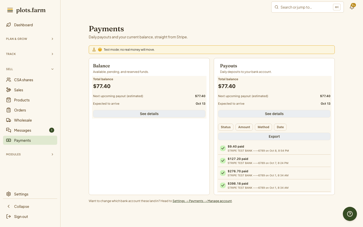Click the Sales hand-coins icon
The height and width of the screenshot is (227, 363).
pos(9,90)
